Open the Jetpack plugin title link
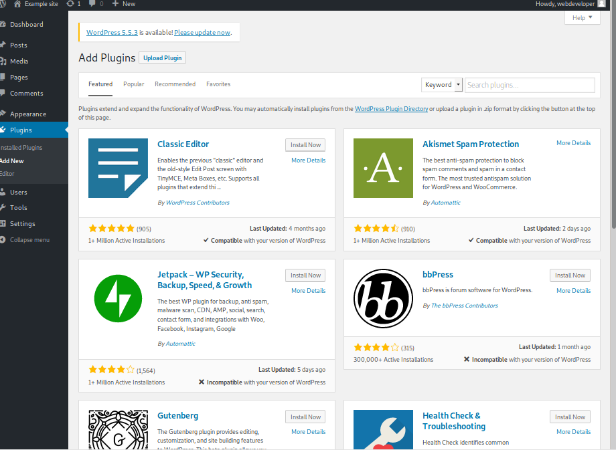This screenshot has height=450, width=616. point(204,279)
